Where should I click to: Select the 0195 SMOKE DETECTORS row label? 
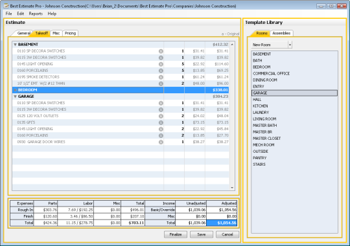tap(38, 77)
